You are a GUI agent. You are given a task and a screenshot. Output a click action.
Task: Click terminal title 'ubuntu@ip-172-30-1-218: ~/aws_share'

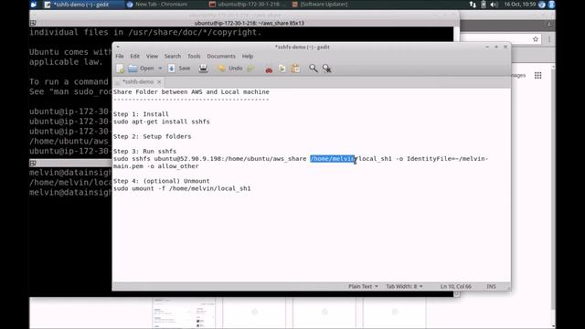point(250,23)
